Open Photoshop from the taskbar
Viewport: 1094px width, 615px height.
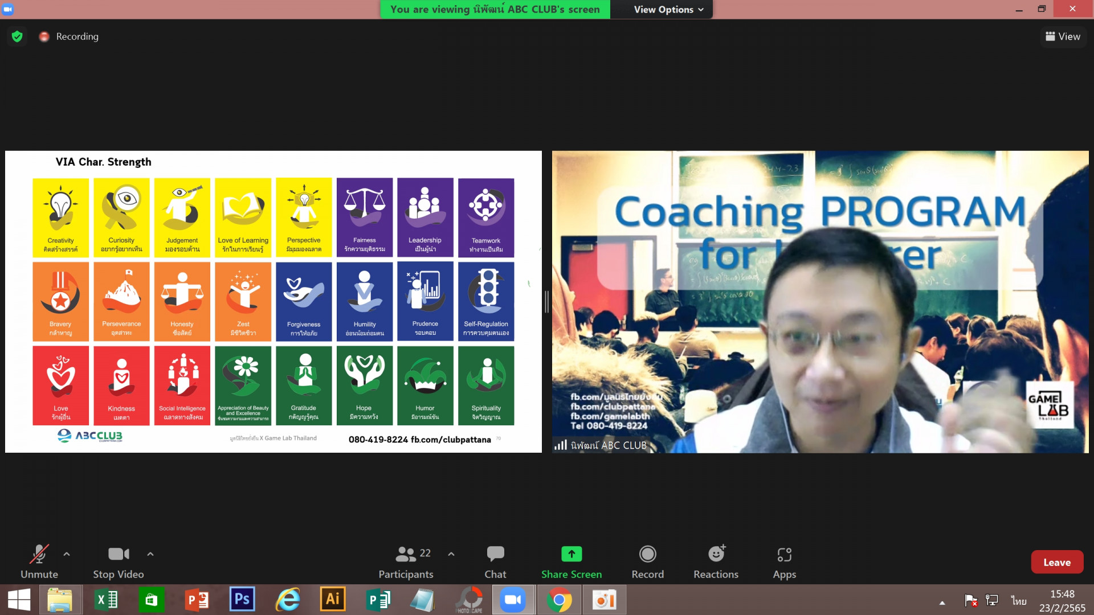pos(242,600)
